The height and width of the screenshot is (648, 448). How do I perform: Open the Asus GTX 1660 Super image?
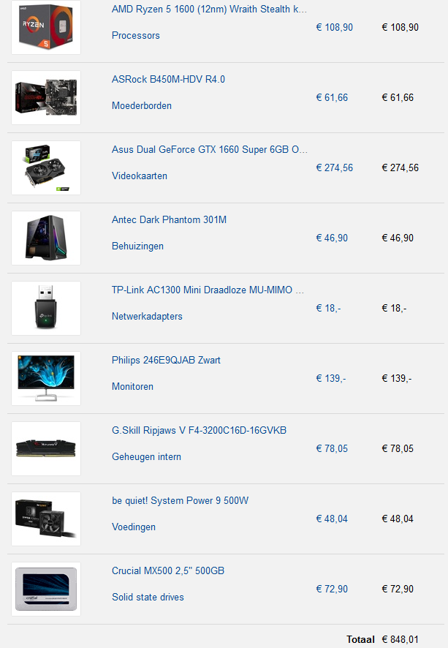[46, 167]
